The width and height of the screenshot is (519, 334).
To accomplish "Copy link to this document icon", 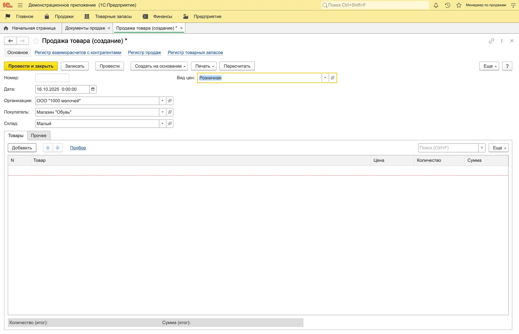I will point(491,41).
